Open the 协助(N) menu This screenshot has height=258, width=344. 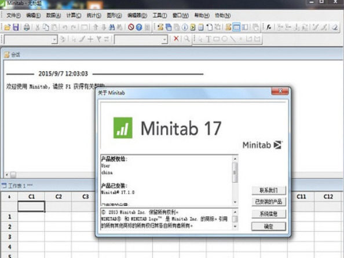click(223, 16)
